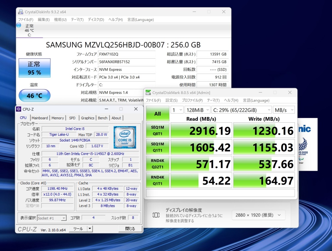Click the 1307 時間 power-on hours value

(x=212, y=85)
